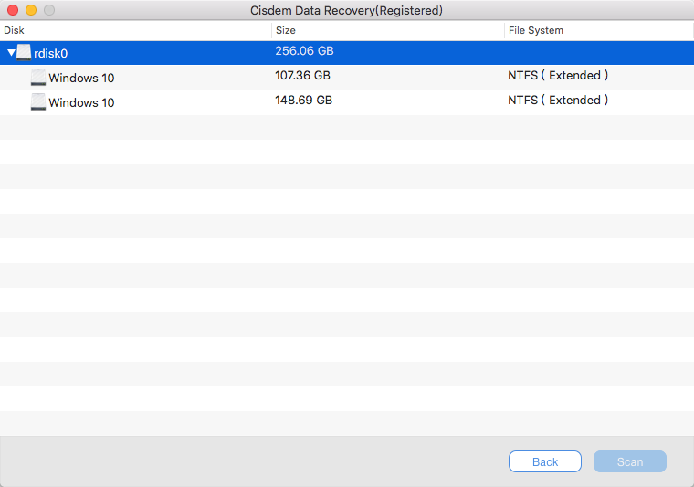The width and height of the screenshot is (694, 487).
Task: Click the 107.36 GB Windows 10 partition icon
Action: [38, 78]
